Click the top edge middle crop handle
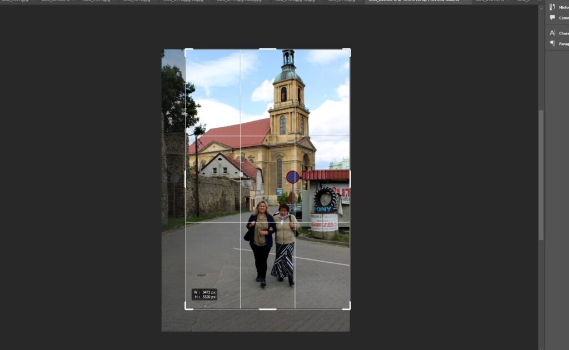 268,49
